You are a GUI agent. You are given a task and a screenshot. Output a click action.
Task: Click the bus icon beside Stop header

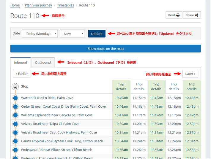click(x=15, y=87)
